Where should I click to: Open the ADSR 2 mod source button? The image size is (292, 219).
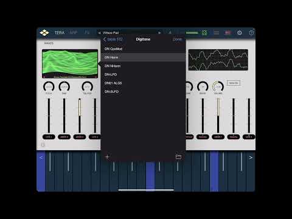click(x=80, y=137)
